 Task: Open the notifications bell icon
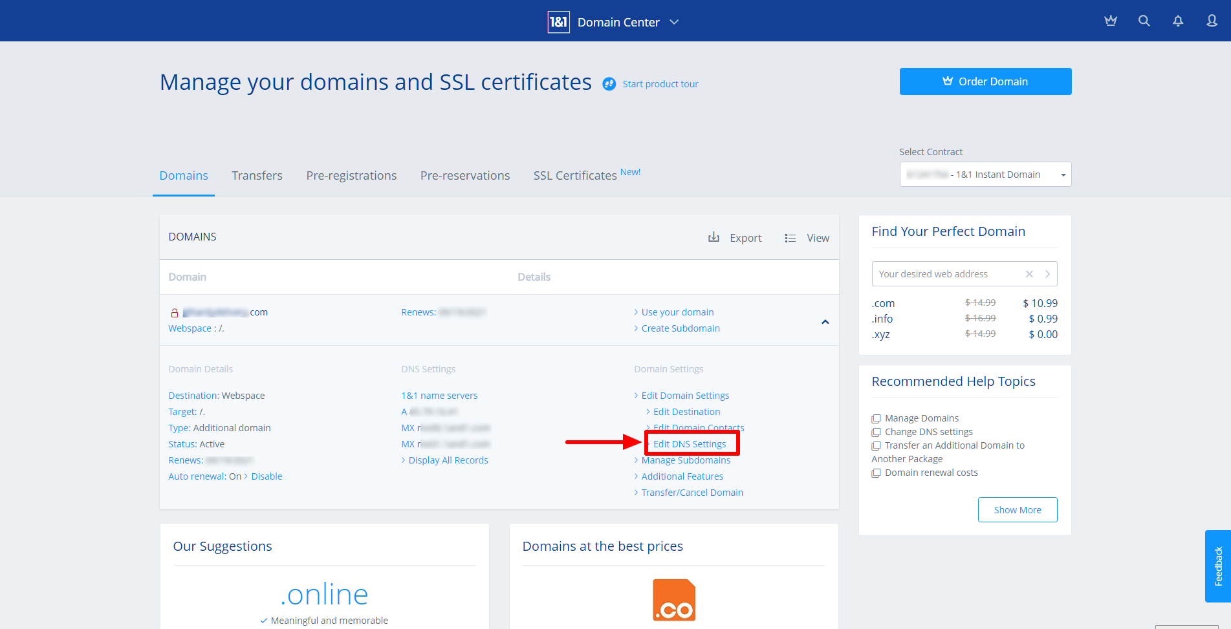click(x=1177, y=20)
